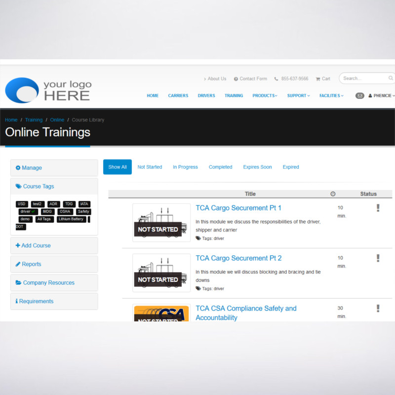Open TCA Cargo Securement Pt 1 course link
Screen dimensions: 395x395
[238, 208]
